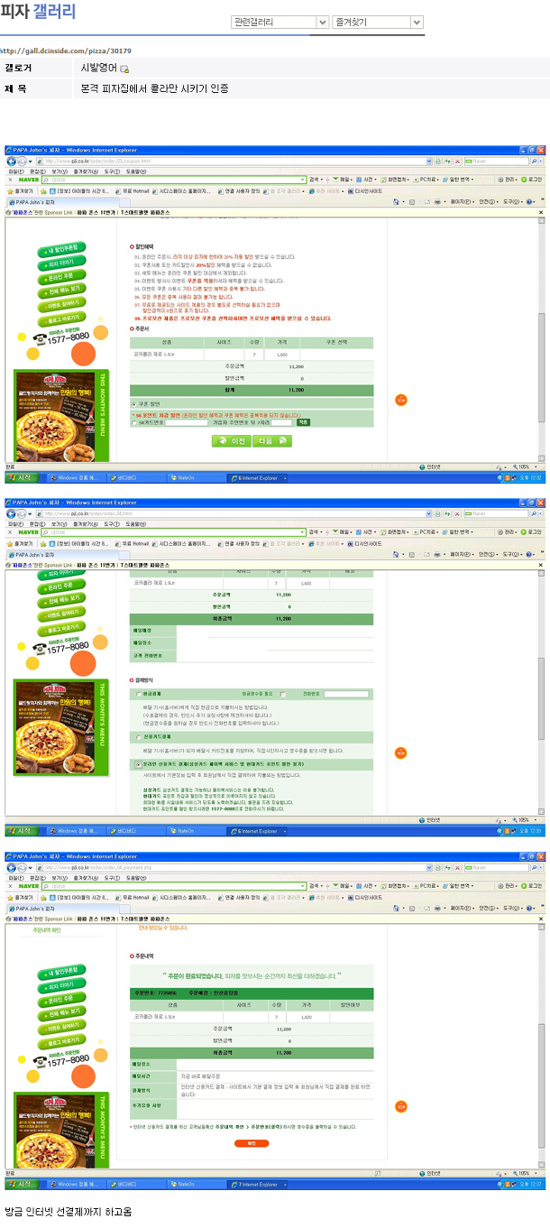The image size is (550, 1228).
Task: Click IE Back arrow in the middle screenshot
Action: coord(10,513)
